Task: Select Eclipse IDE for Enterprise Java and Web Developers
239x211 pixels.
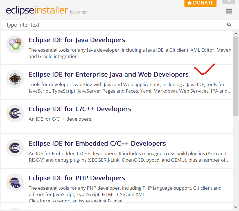Action: pyautogui.click(x=109, y=74)
